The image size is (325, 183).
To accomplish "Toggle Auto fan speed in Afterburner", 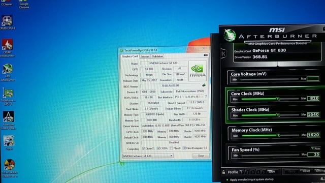I will 316,148.
